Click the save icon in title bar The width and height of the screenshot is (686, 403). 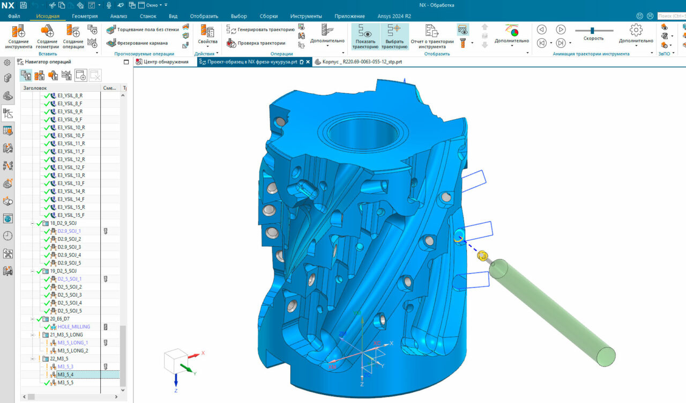point(24,5)
